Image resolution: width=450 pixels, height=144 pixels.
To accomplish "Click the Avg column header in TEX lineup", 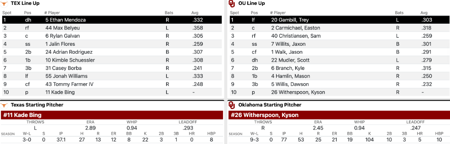I will coord(195,13).
